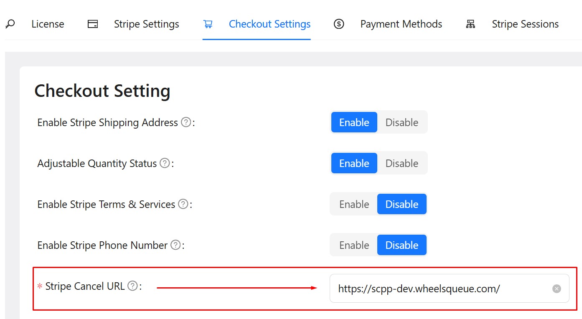The width and height of the screenshot is (582, 319).
Task: Click the shopping cart icon for Checkout Settings
Action: (208, 24)
